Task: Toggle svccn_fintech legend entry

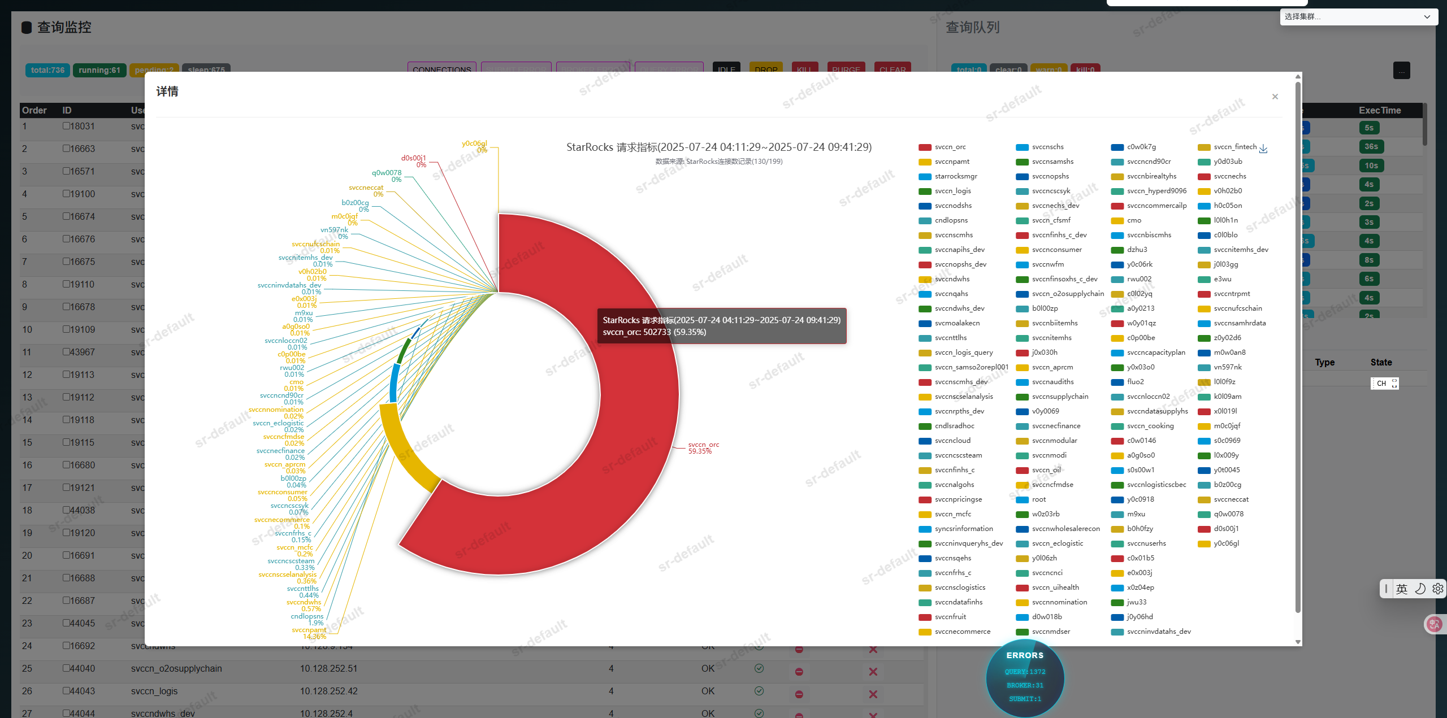Action: coord(1227,147)
